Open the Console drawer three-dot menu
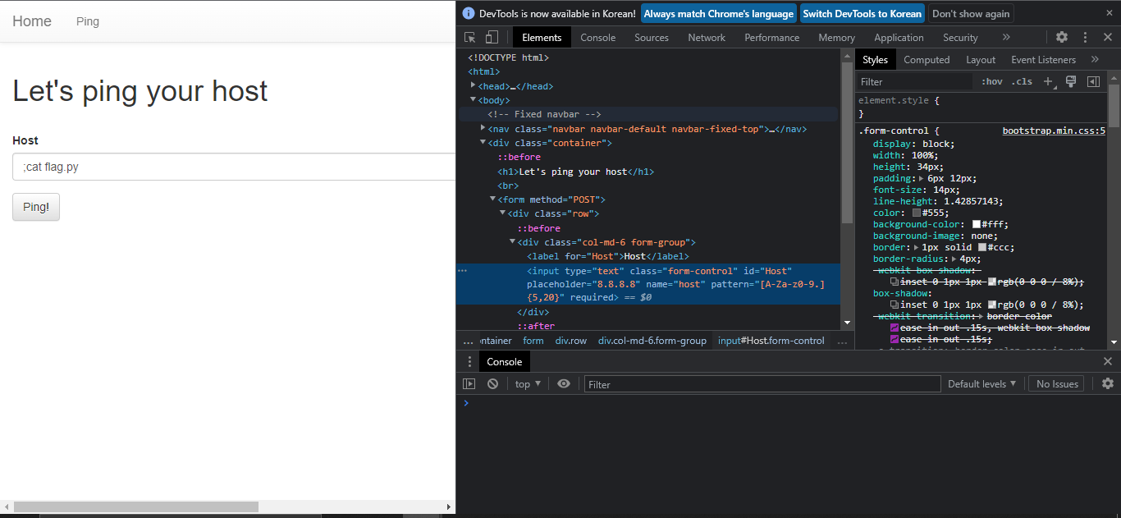 point(469,361)
